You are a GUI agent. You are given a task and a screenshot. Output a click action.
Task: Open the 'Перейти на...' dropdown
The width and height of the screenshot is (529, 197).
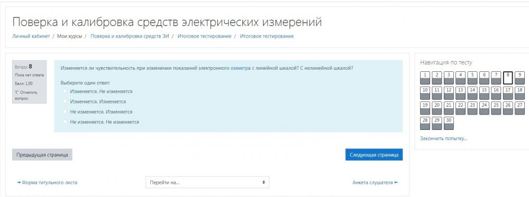point(207,182)
